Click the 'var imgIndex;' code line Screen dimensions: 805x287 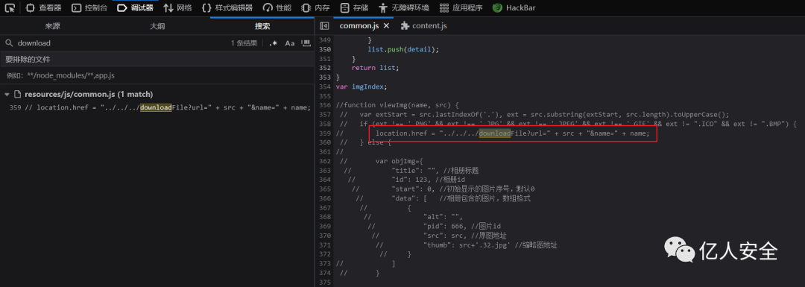pos(361,86)
